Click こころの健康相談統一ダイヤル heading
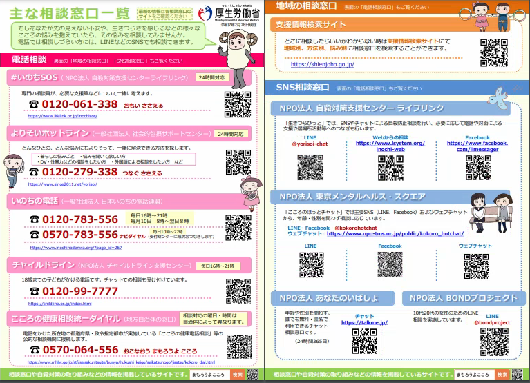Viewport: 530px width, 383px height. point(66,319)
